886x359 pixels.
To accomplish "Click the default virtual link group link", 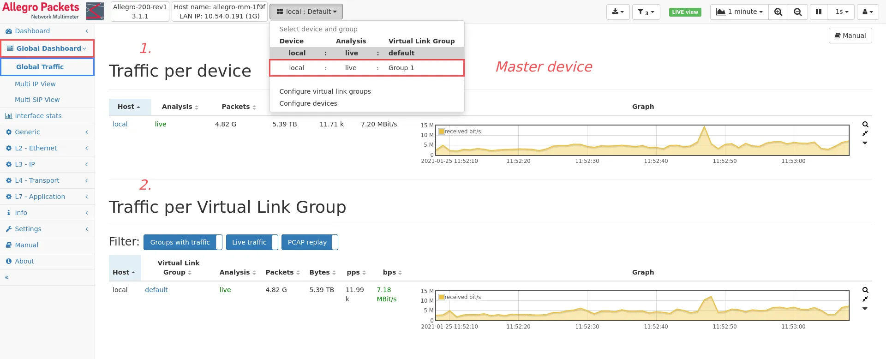I will click(156, 290).
